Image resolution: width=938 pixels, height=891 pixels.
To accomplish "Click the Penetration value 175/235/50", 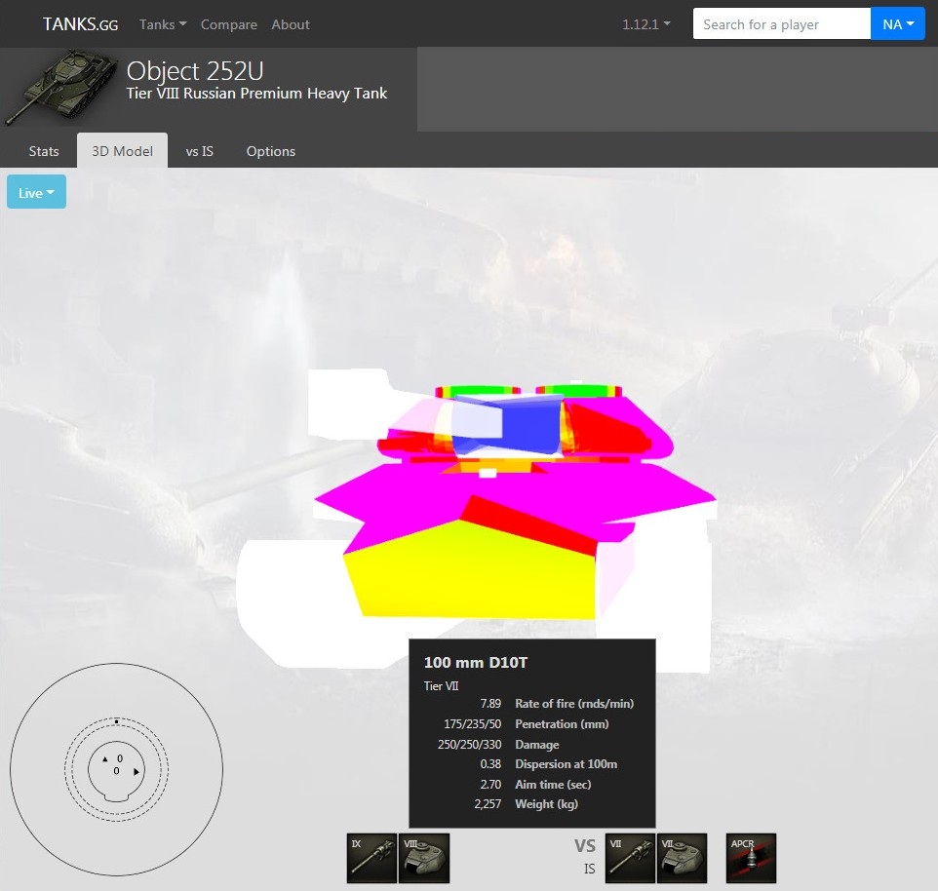I will tap(473, 723).
